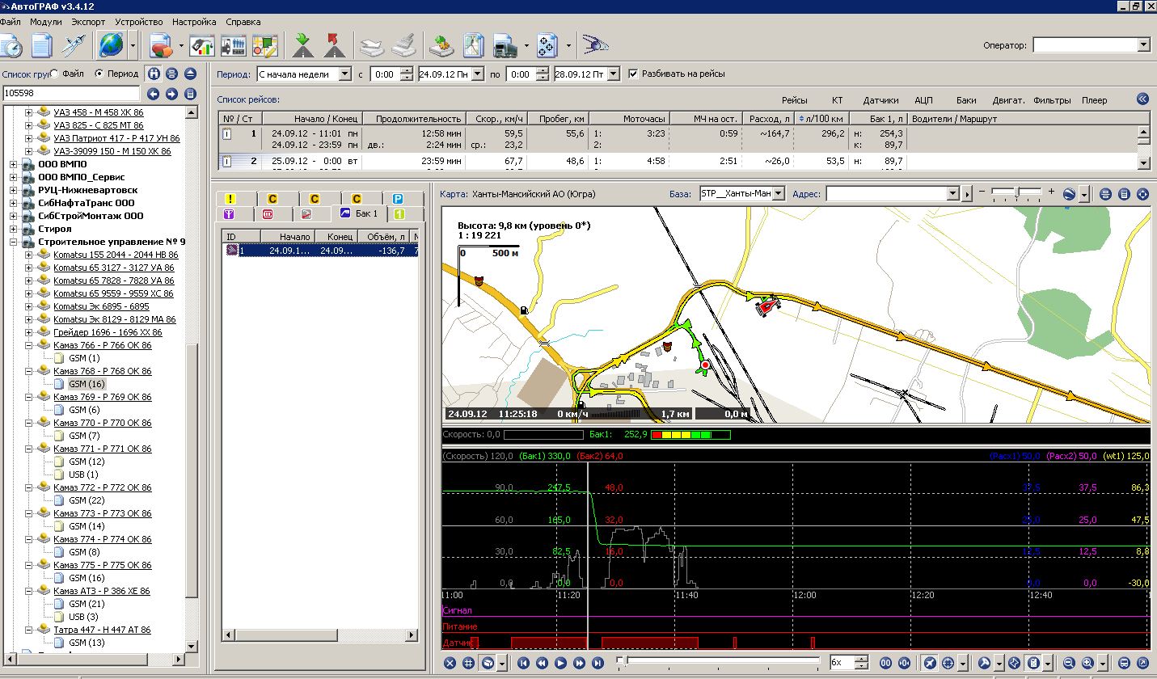The width and height of the screenshot is (1157, 679).
Task: Click the zoom out magnifier icon
Action: coord(1069,663)
